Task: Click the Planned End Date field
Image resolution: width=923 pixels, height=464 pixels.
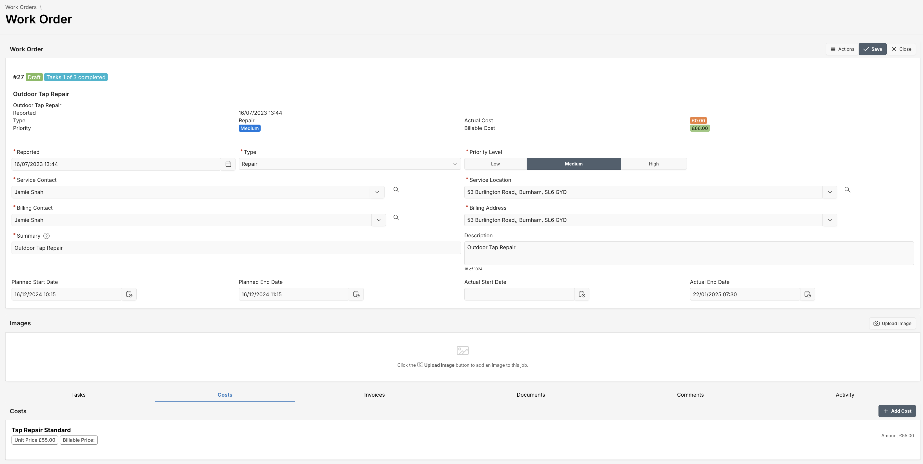Action: pos(294,294)
